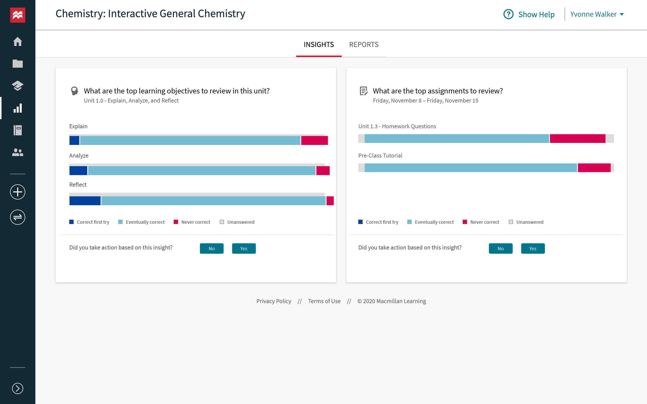Click the assignments document pencil icon

tap(364, 91)
